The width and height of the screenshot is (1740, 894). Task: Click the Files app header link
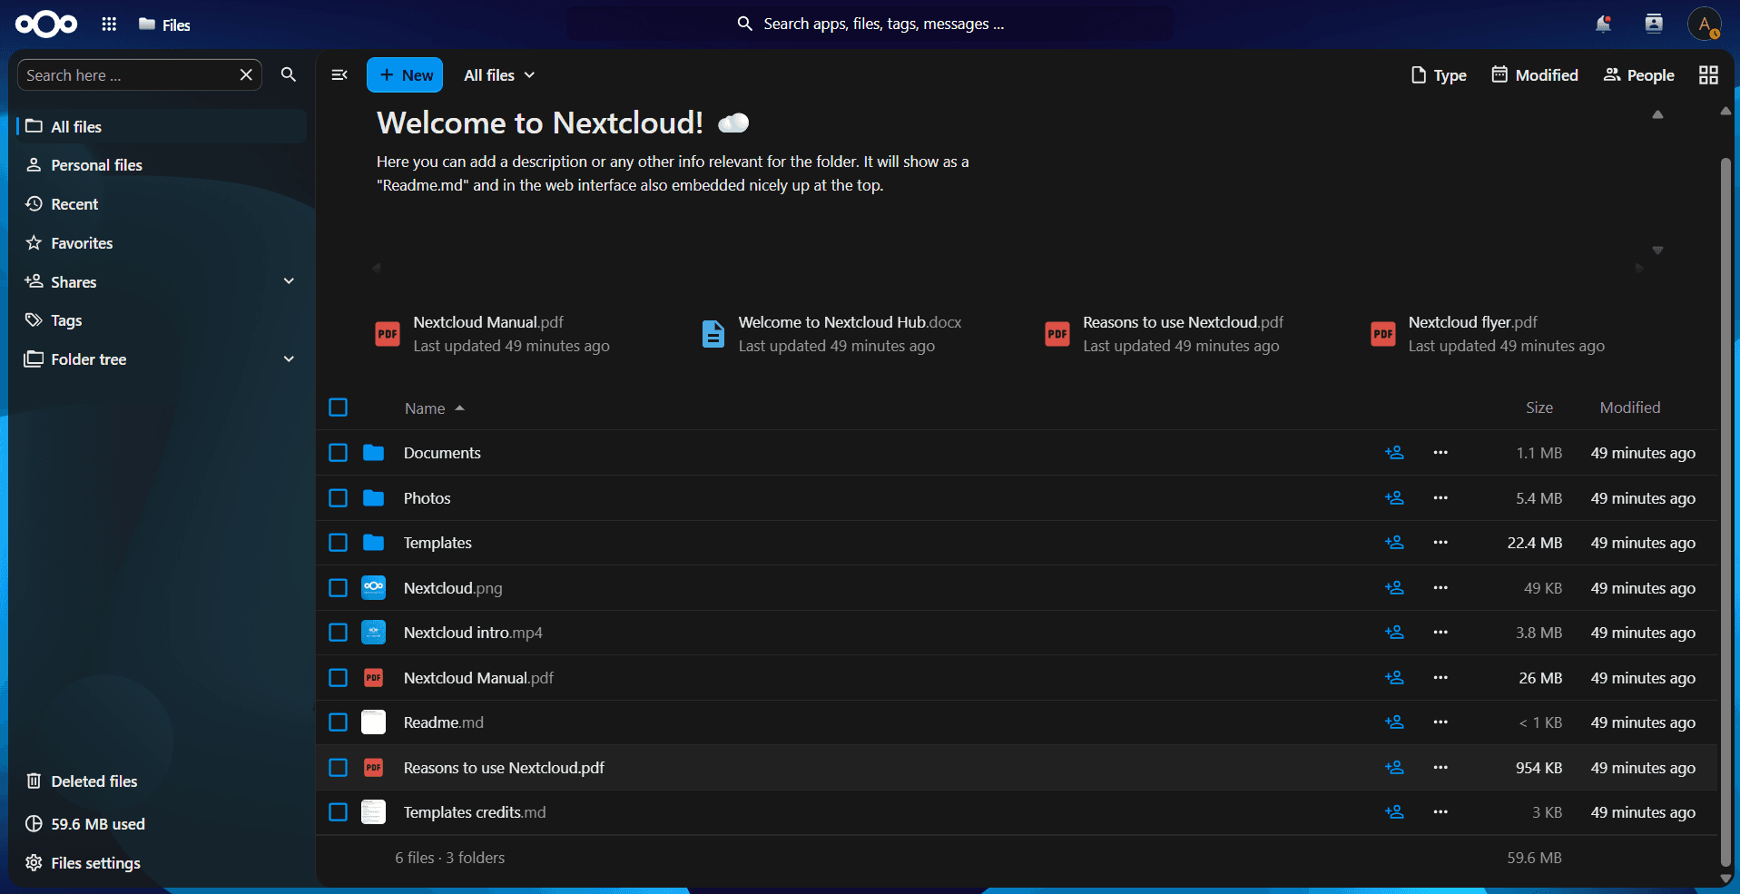(164, 25)
